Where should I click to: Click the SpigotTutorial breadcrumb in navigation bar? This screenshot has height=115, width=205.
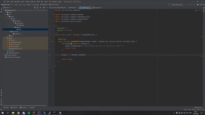(5, 4)
